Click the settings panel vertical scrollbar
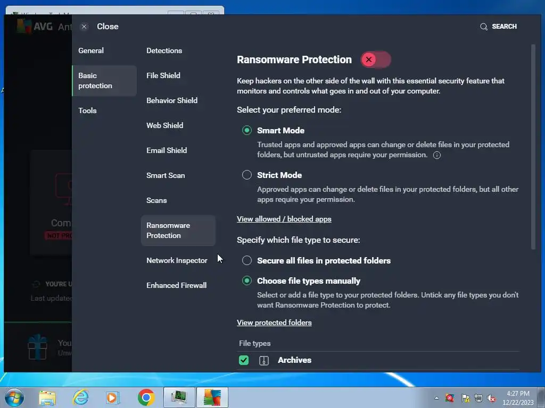 point(533,147)
